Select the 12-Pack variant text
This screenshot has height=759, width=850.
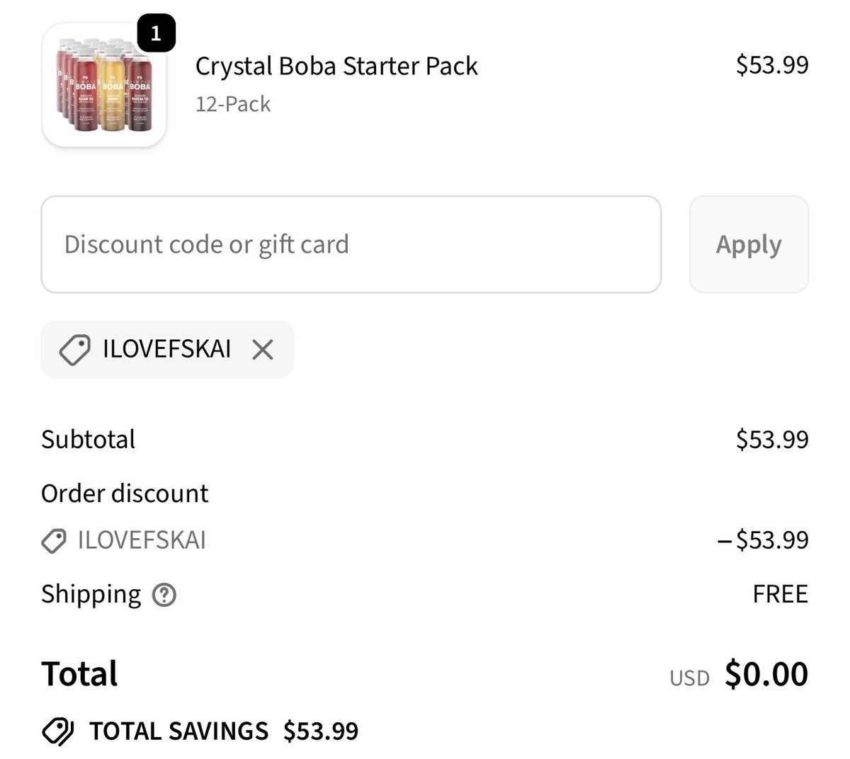233,104
